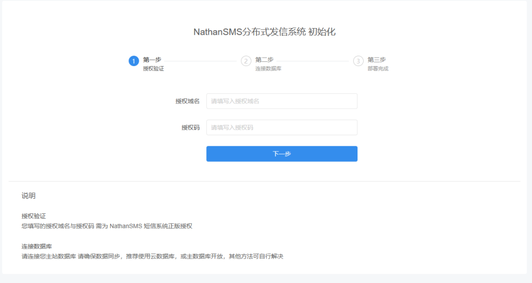Click the blue 下一步 button
The image size is (532, 283).
[x=282, y=154]
